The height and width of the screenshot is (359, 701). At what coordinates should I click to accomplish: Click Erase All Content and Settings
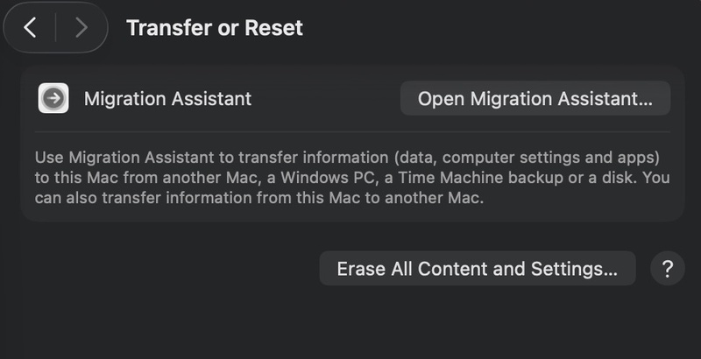[x=477, y=269]
